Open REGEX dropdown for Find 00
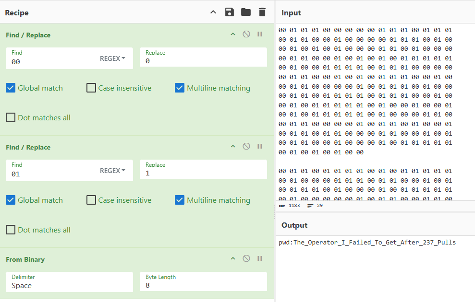This screenshot has width=475, height=302. pos(112,58)
